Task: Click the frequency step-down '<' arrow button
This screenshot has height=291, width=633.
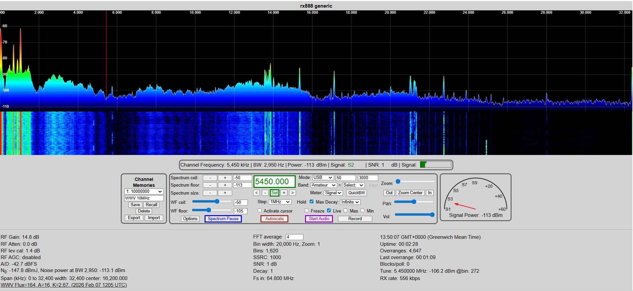Action: 256,193
